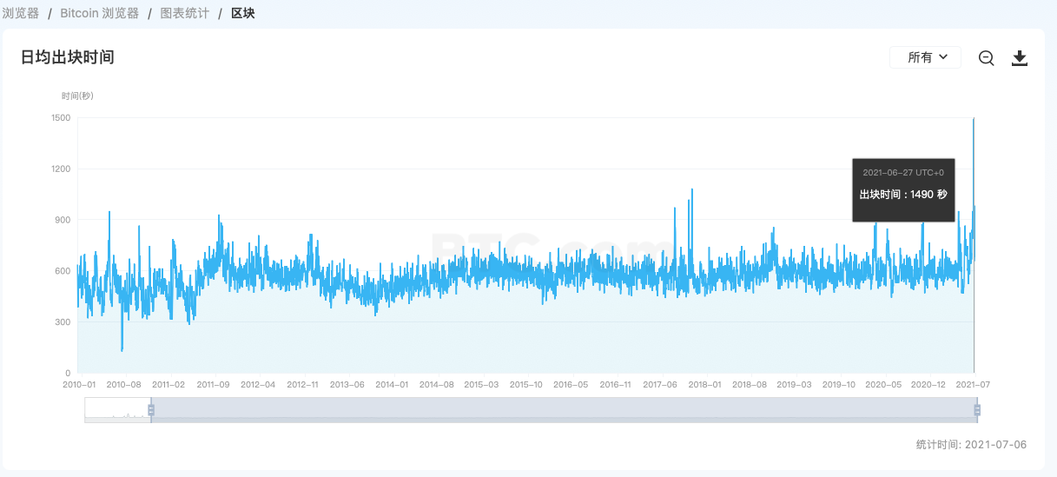Go to 浏览器 in the breadcrumb
Screen dimensions: 1057x477
[21, 13]
